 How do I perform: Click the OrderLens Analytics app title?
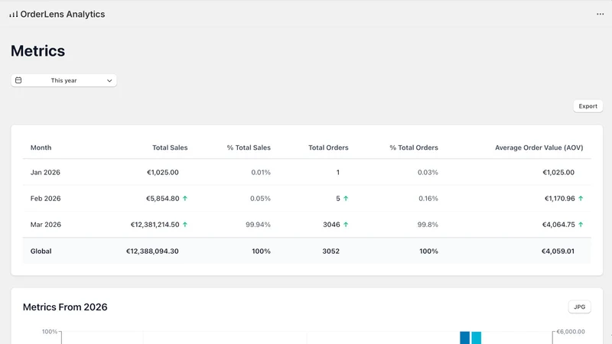[x=63, y=15]
